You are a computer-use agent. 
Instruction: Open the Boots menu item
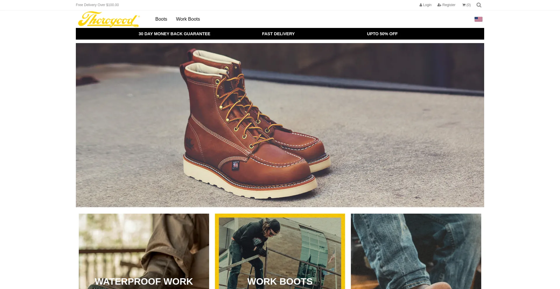coord(161,19)
